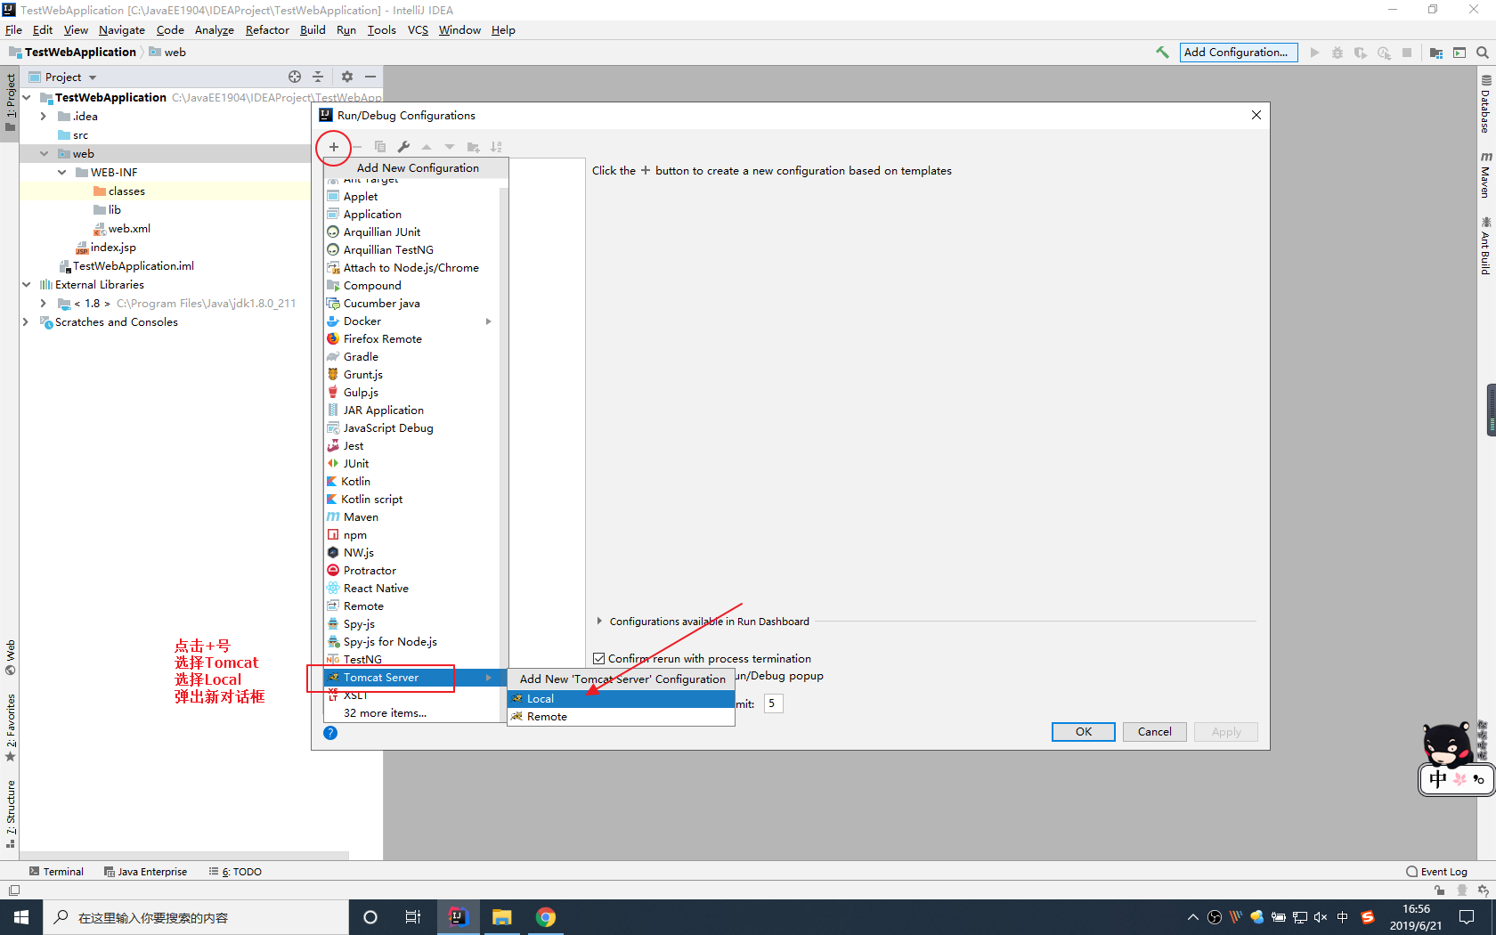Click the Project Structure icon in main toolbar
This screenshot has height=935, width=1496.
[1436, 53]
